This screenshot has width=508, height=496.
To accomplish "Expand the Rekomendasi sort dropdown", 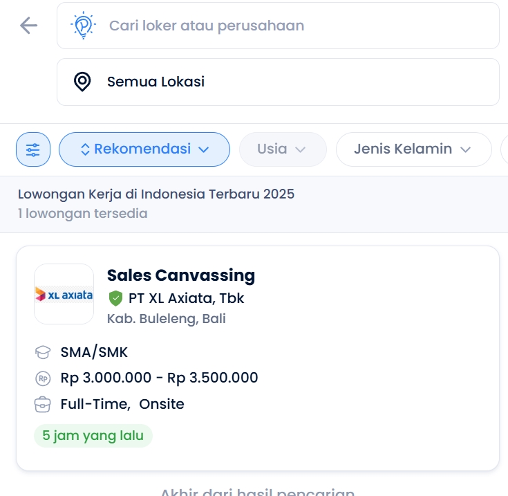I will tap(144, 149).
